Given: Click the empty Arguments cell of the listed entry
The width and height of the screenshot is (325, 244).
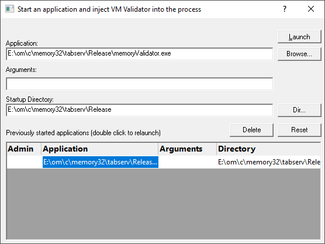Looking at the screenshot, I should click(188, 162).
